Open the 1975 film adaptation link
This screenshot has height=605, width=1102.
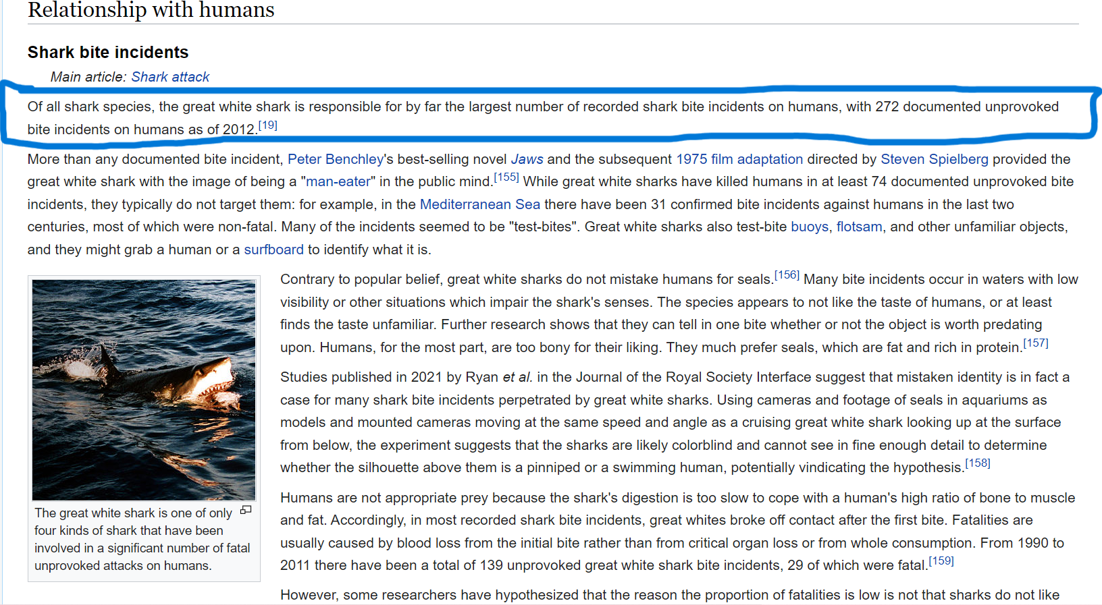point(739,159)
